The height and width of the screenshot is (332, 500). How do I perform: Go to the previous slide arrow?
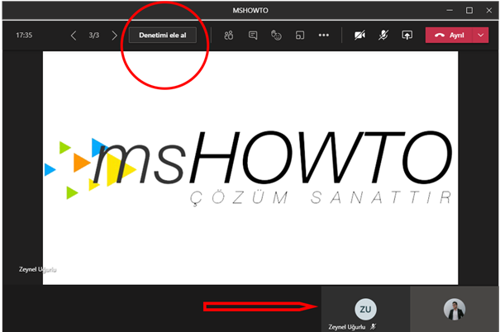[74, 36]
